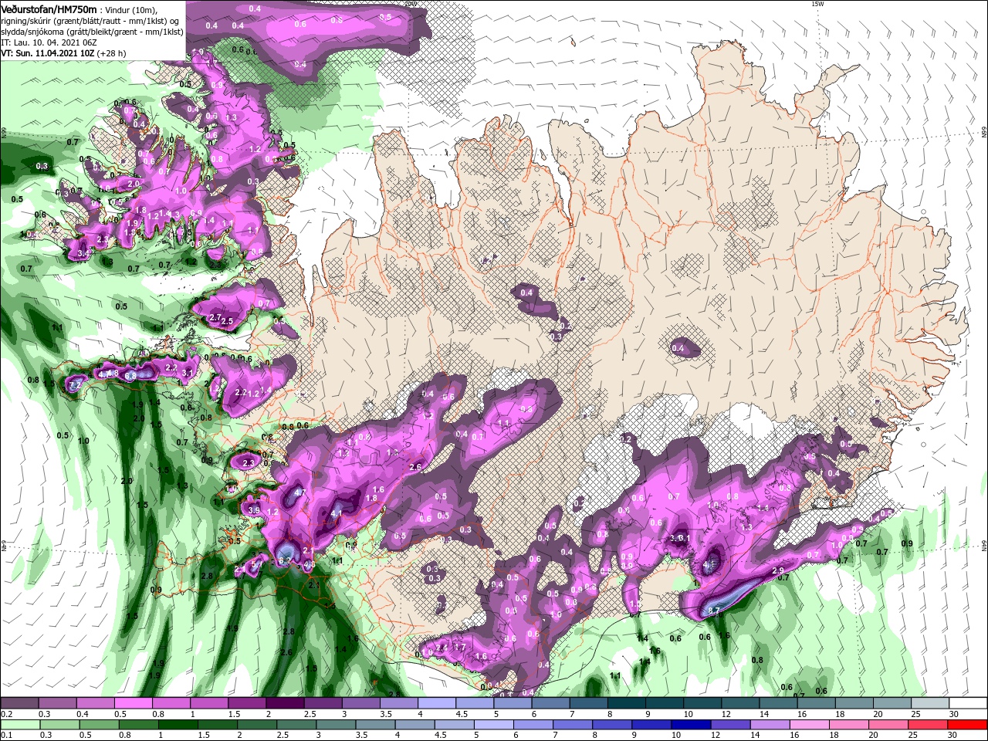
Task: Click the Veðurstofan/HM750m map title
Action: 48,9
